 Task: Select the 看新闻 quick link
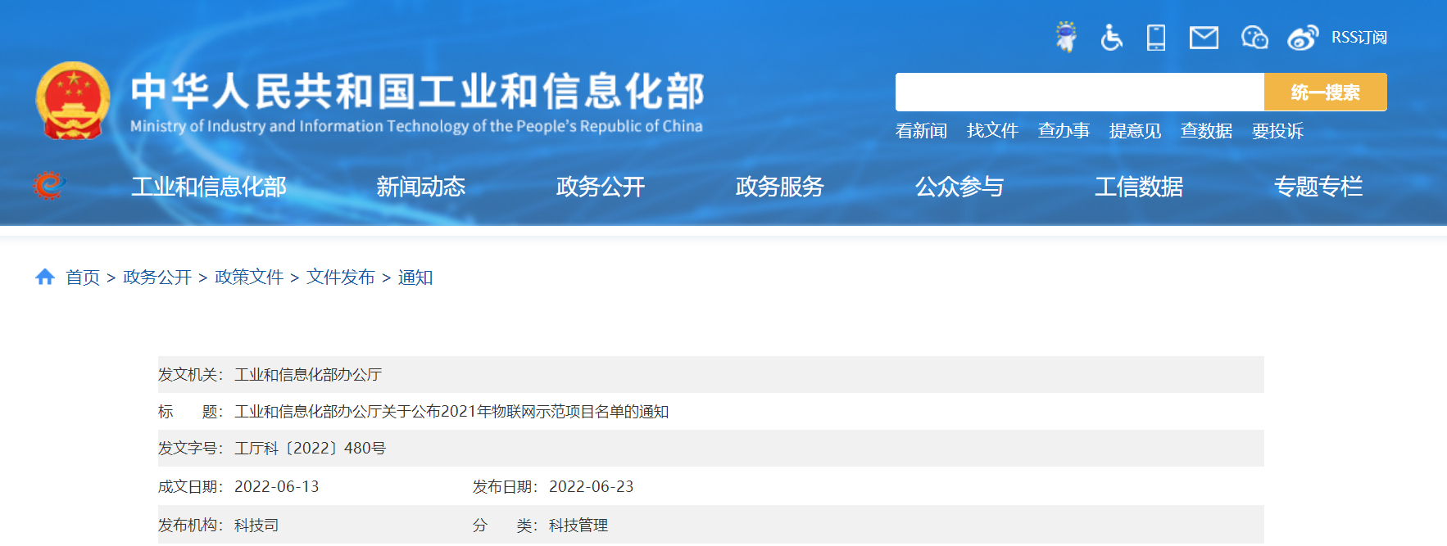click(921, 131)
